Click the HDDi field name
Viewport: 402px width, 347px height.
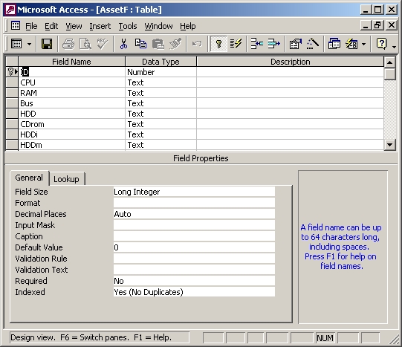click(72, 134)
